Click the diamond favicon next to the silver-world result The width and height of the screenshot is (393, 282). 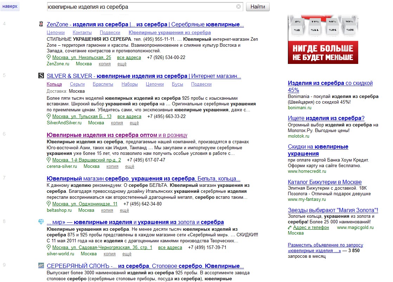coord(41,222)
